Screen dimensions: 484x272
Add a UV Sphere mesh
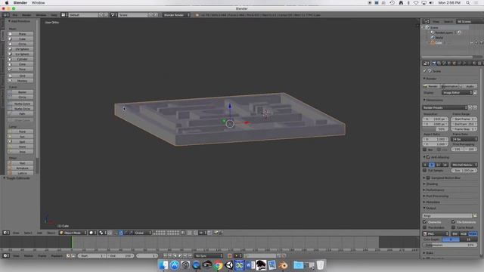(x=20, y=49)
